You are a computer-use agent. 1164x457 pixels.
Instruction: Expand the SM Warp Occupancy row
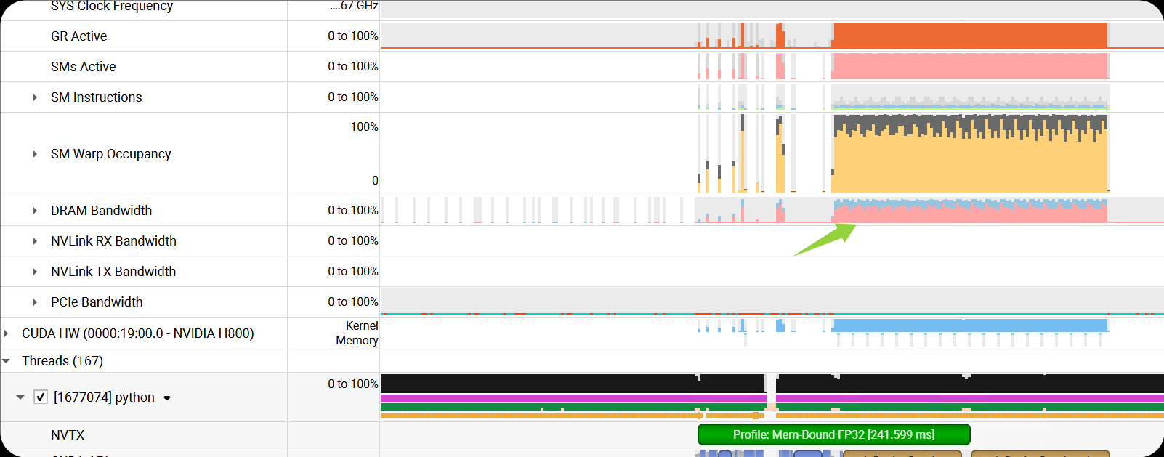coord(34,154)
